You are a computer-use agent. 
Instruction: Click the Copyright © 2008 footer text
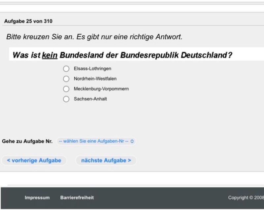[246, 198]
